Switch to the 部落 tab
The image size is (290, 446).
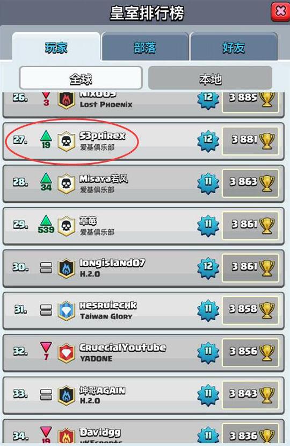(145, 47)
